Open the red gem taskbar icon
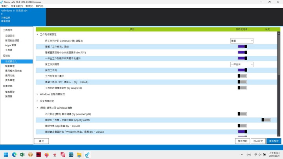283x159 pixels. tap(55, 155)
